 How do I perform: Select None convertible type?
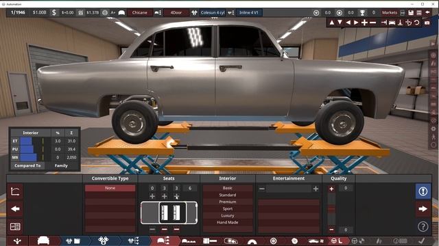(x=110, y=188)
